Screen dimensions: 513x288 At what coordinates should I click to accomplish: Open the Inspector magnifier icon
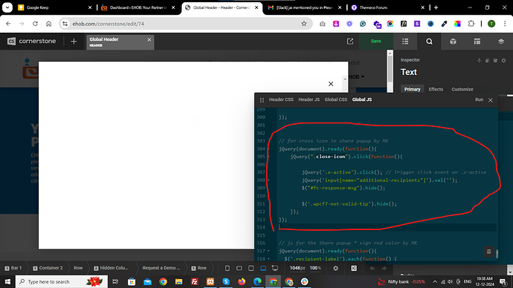(x=429, y=41)
